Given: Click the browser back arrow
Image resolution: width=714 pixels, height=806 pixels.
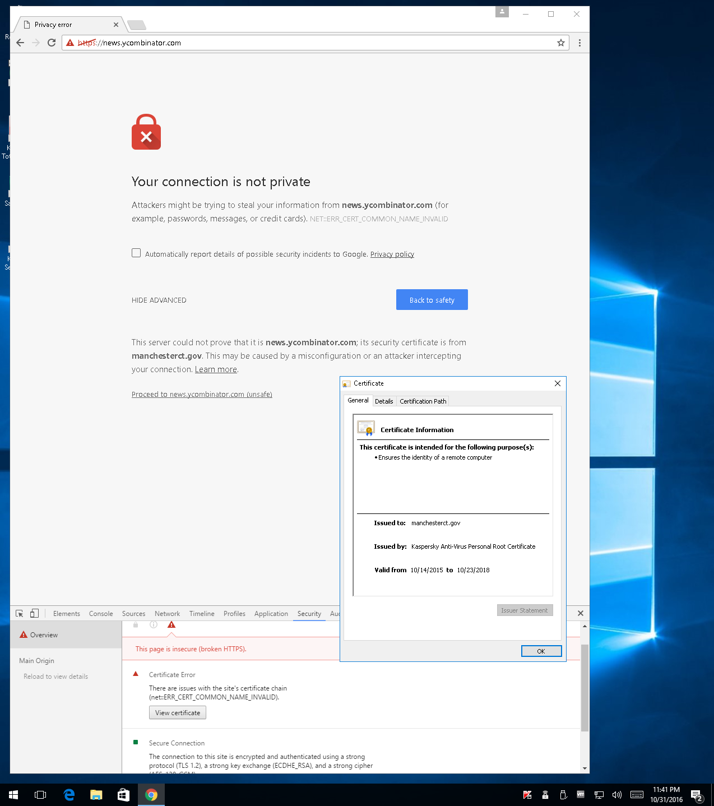Looking at the screenshot, I should 20,43.
